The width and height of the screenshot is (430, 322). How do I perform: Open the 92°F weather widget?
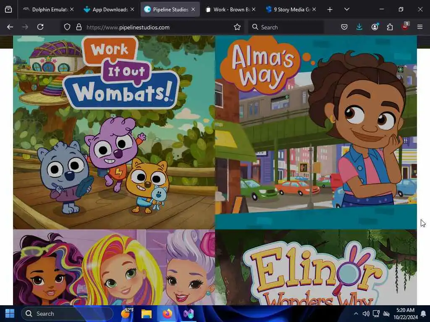pos(127,314)
